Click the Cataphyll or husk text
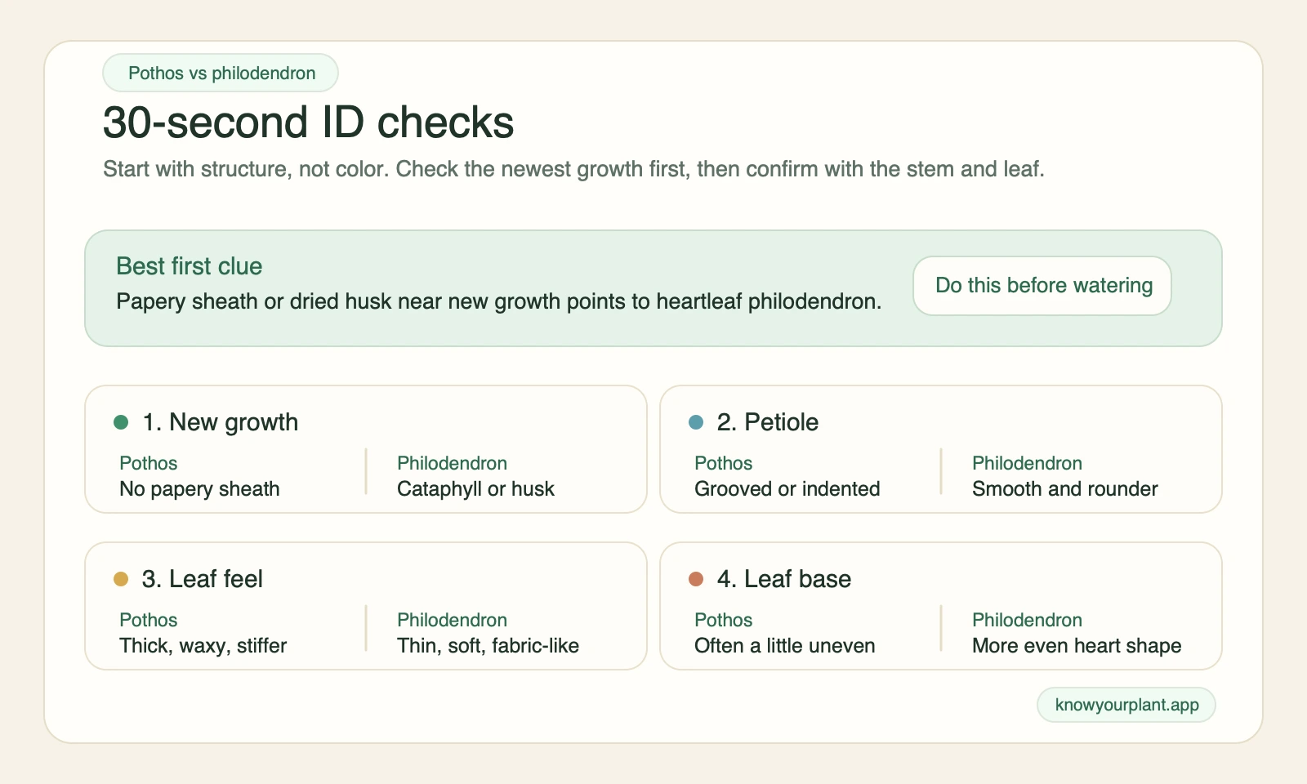The width and height of the screenshot is (1307, 784). tap(475, 489)
